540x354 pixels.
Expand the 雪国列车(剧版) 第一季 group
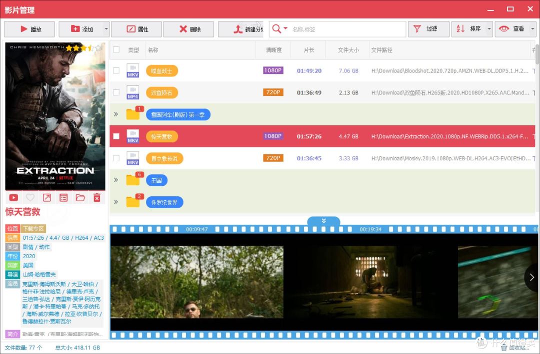[x=116, y=114]
